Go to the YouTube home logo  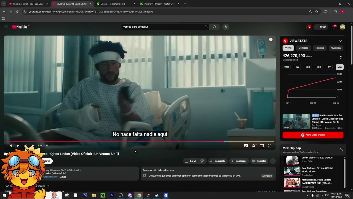pos(20,27)
